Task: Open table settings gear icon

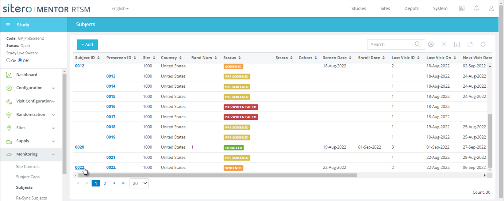Action: [x=431, y=44]
